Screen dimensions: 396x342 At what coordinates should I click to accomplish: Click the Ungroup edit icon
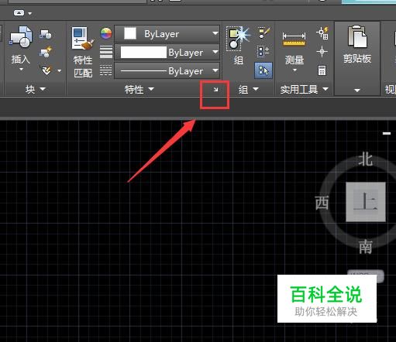click(263, 32)
